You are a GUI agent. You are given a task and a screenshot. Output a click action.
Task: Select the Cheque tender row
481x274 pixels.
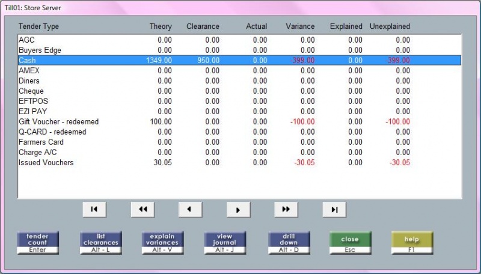(239, 91)
